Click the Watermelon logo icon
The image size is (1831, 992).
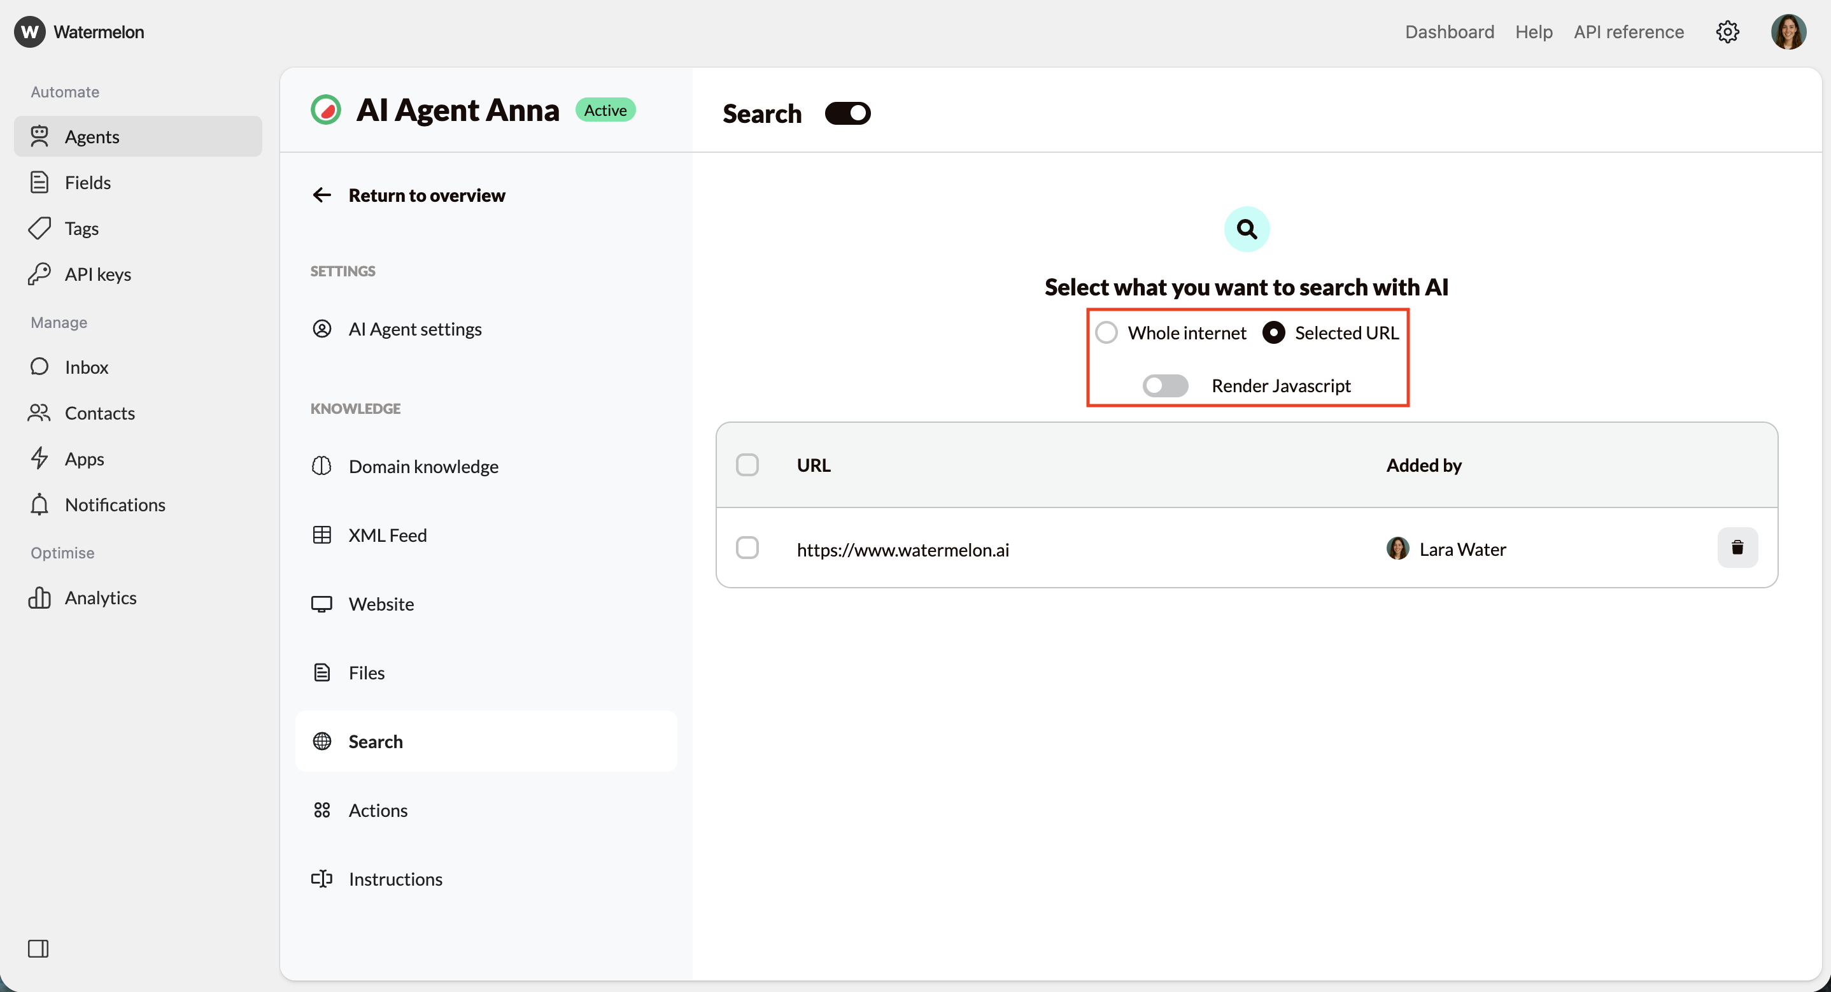[x=30, y=32]
